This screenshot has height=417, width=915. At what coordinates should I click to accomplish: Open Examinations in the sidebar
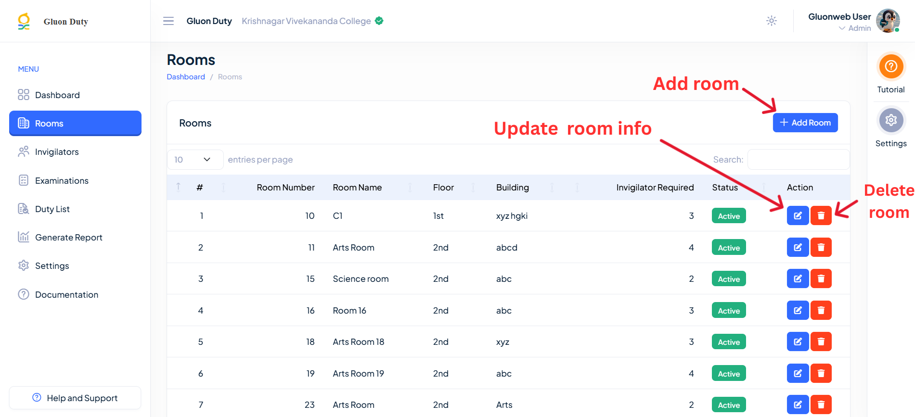pos(75,181)
